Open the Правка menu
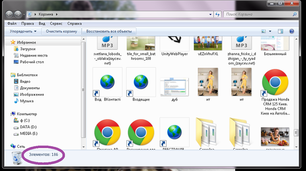This screenshot has width=306, height=171. point(27,23)
